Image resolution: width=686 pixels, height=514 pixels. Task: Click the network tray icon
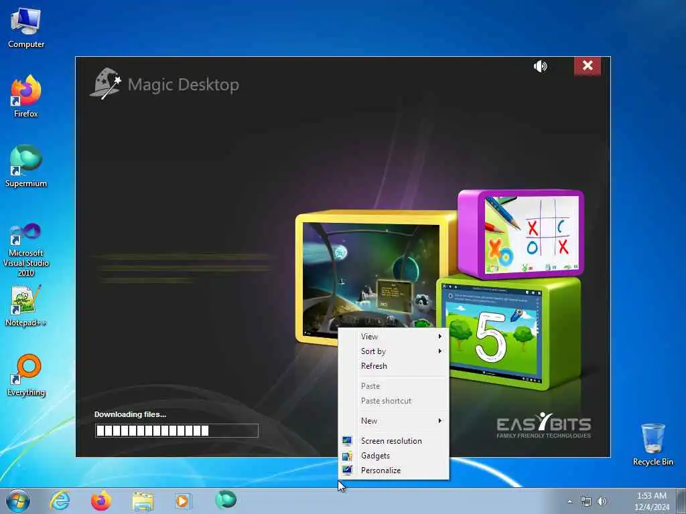click(x=586, y=501)
